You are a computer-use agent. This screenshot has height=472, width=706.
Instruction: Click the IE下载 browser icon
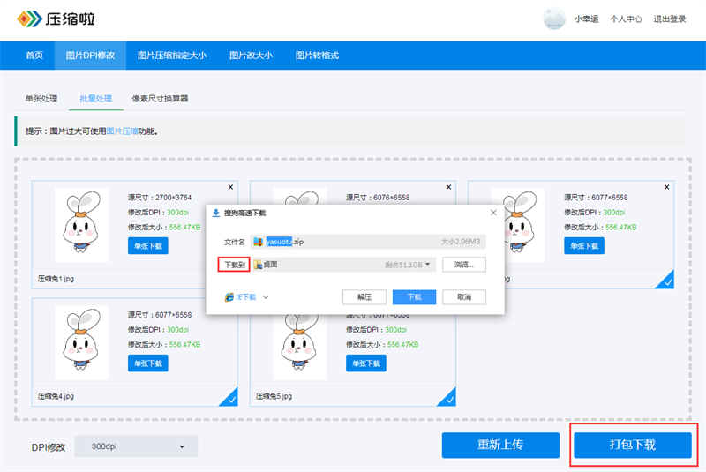(x=229, y=297)
